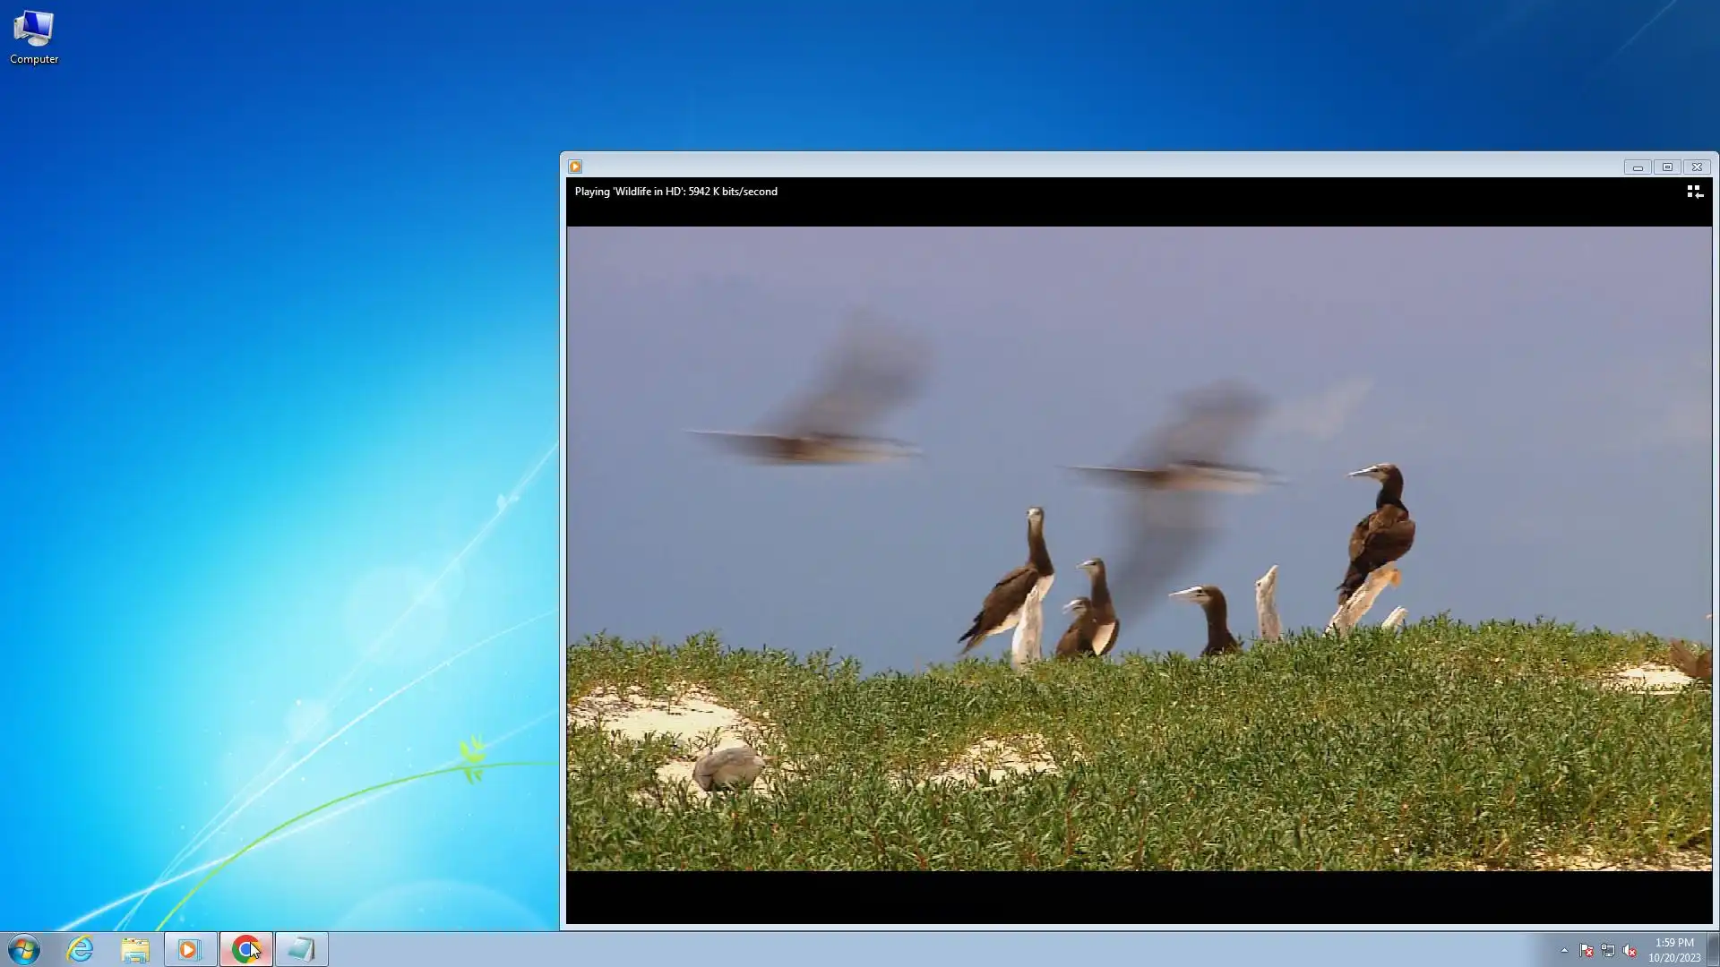1720x967 pixels.
Task: Click Switch to Library icon in player
Action: tap(1694, 192)
